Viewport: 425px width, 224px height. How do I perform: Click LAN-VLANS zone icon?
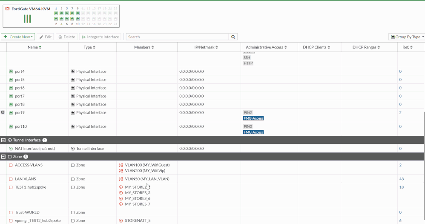tap(11, 179)
